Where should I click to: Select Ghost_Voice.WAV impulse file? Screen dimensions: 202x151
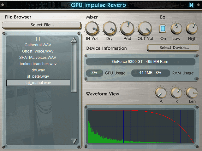38,51
